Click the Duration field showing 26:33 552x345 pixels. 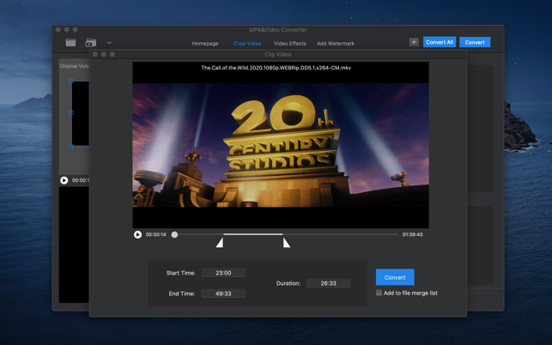tap(329, 283)
